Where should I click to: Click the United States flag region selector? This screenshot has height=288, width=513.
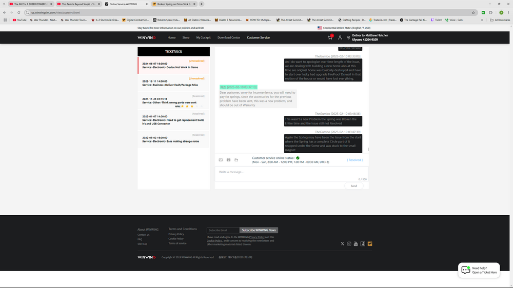tap(320, 28)
